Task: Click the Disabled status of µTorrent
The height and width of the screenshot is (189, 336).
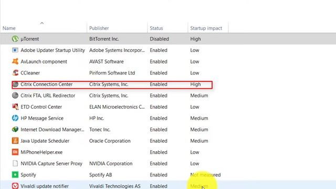Action: click(x=159, y=39)
